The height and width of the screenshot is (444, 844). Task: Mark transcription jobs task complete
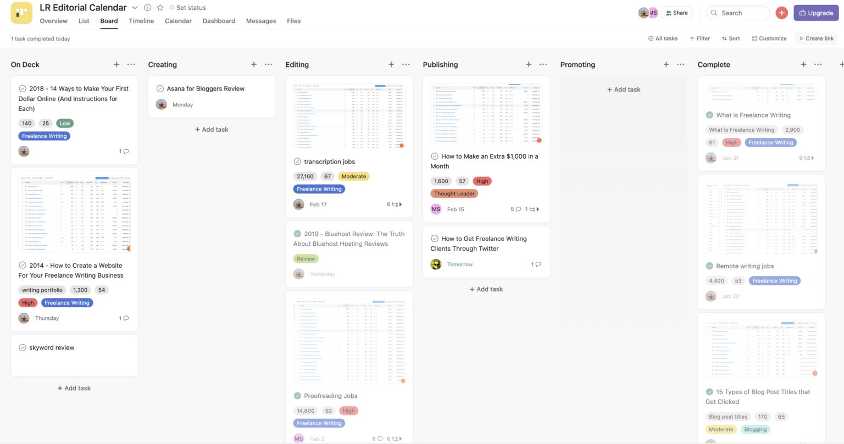[x=297, y=161]
